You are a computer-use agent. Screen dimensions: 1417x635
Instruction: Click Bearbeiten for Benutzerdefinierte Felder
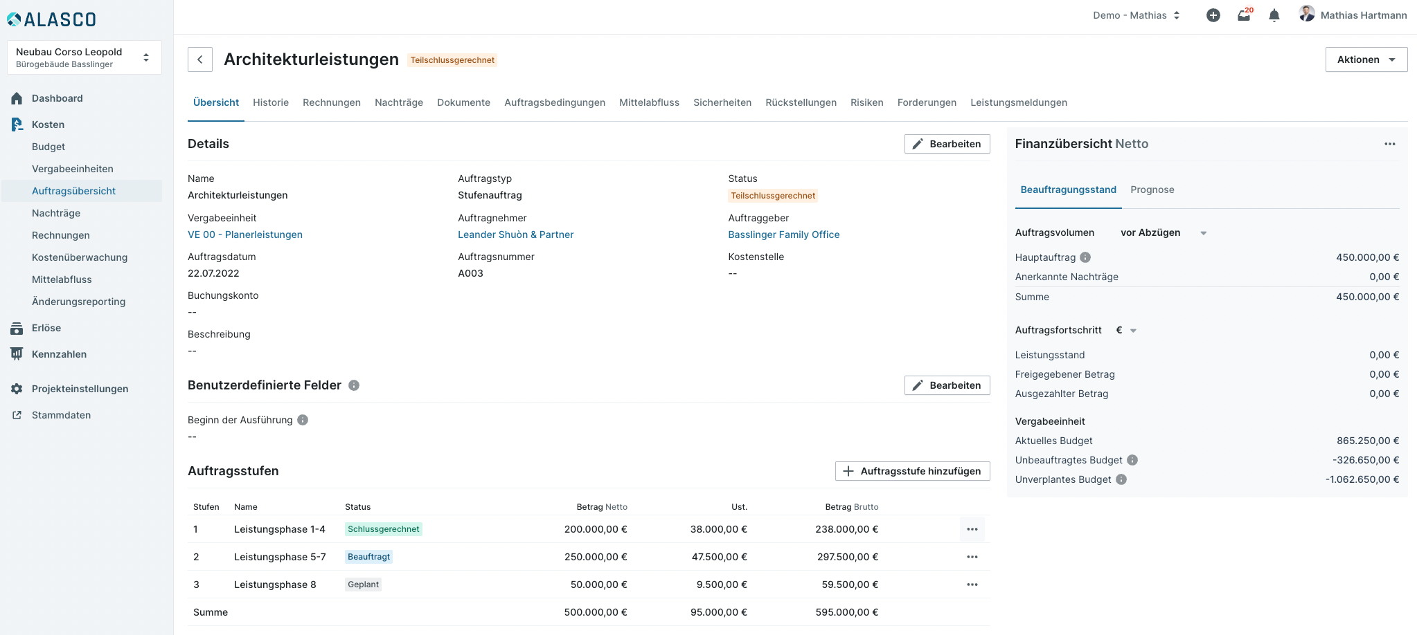click(947, 385)
